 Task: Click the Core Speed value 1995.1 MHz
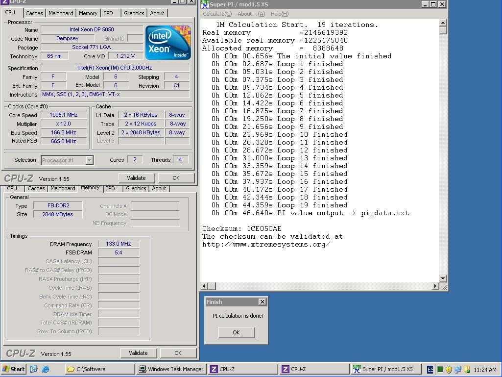[63, 115]
